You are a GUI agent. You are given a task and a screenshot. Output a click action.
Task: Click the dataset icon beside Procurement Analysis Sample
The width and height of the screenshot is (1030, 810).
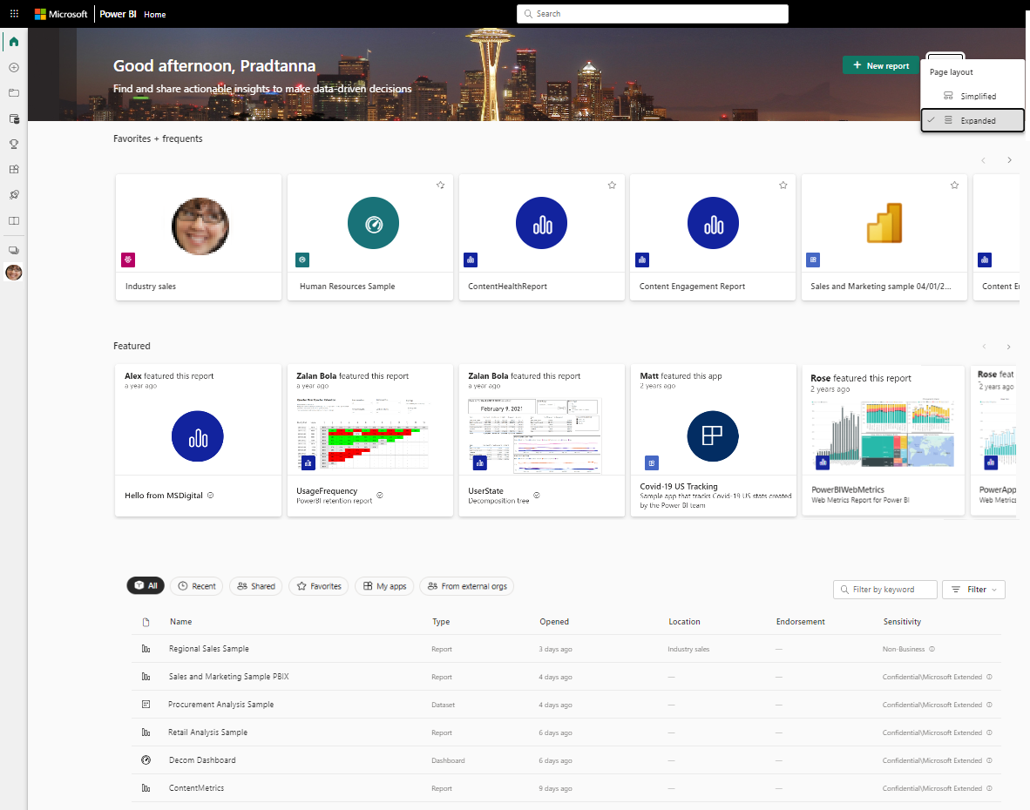click(x=146, y=705)
